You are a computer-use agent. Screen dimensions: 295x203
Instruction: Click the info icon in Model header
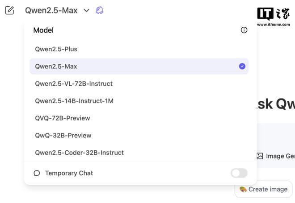(x=244, y=30)
